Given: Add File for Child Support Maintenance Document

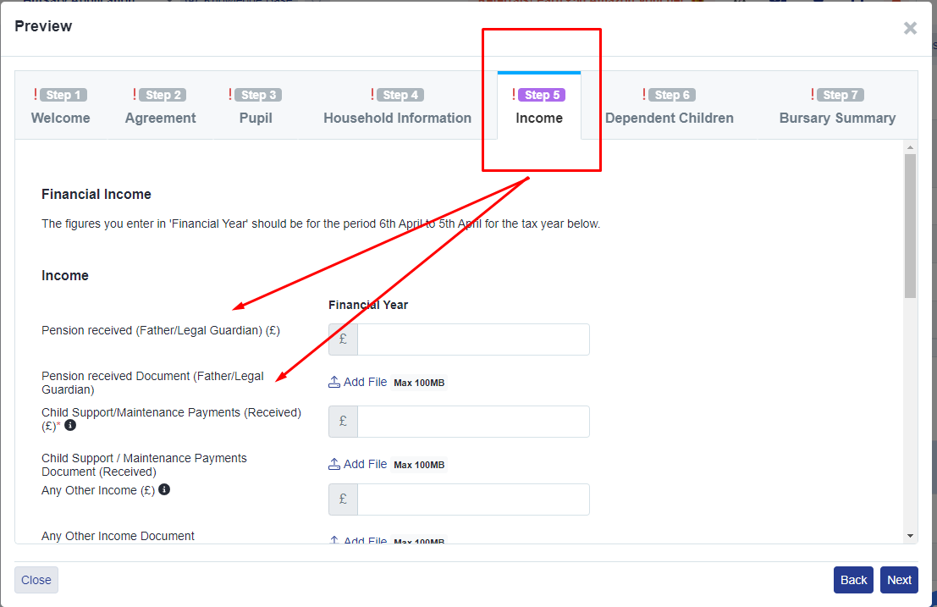Looking at the screenshot, I should tap(358, 464).
